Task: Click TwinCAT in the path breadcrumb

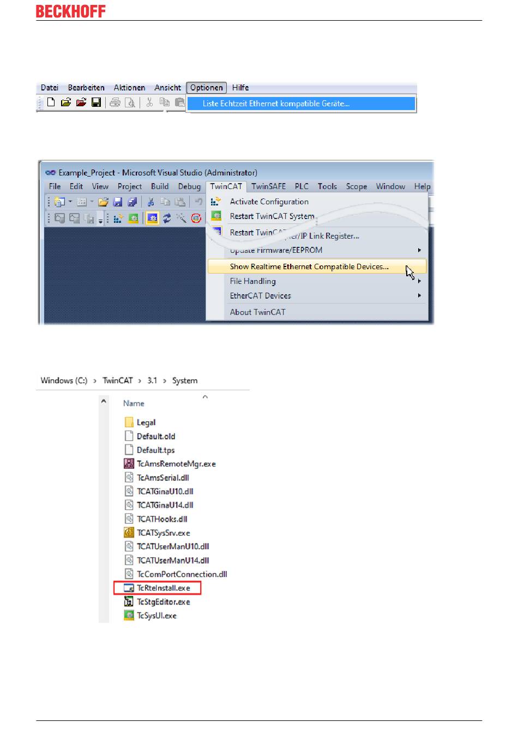Action: click(x=118, y=380)
